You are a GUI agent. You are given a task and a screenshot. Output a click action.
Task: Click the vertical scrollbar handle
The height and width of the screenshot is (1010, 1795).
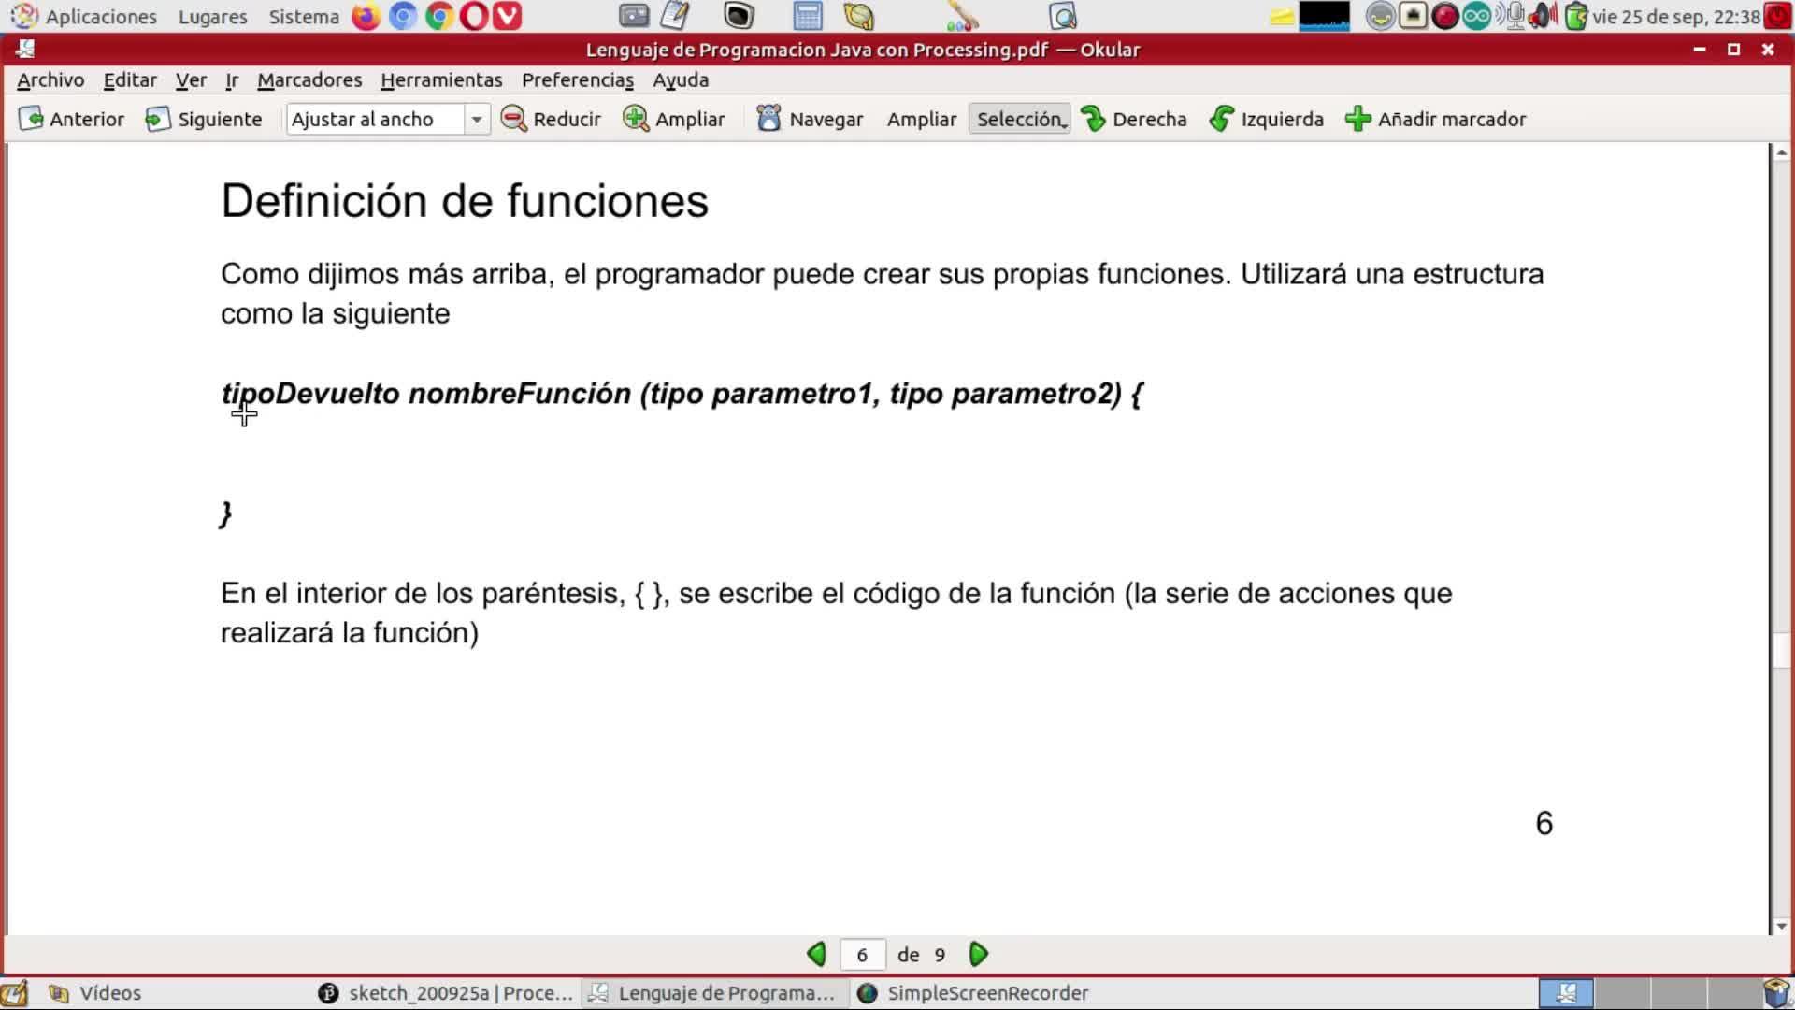(x=1781, y=650)
